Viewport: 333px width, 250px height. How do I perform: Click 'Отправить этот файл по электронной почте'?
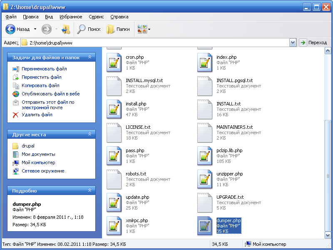tap(48, 105)
